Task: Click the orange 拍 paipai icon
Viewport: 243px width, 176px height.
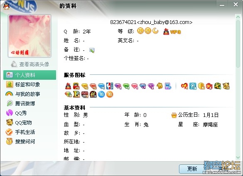Action: 110,94
